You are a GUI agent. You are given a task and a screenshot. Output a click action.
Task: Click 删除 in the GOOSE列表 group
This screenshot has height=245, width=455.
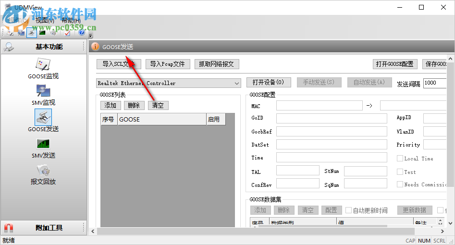pos(134,105)
